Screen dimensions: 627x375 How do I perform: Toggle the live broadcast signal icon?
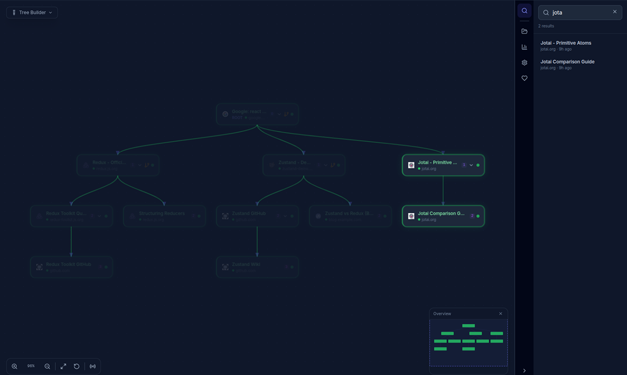click(93, 366)
